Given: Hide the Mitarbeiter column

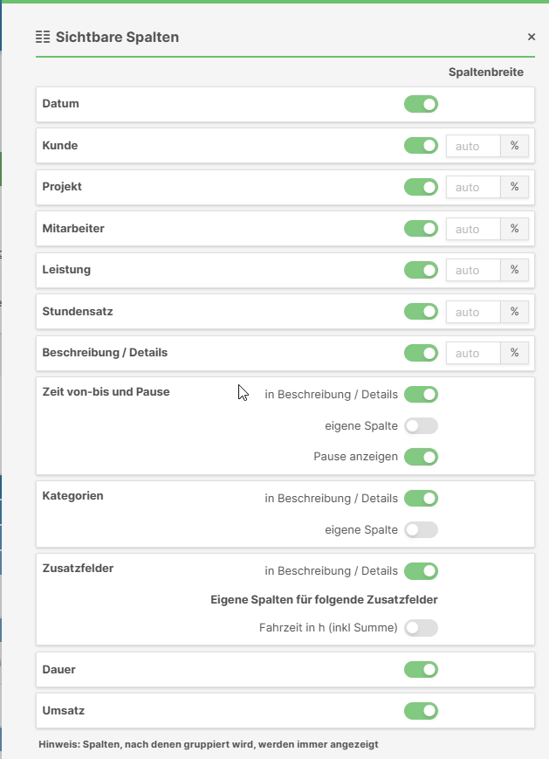Looking at the screenshot, I should (x=422, y=228).
